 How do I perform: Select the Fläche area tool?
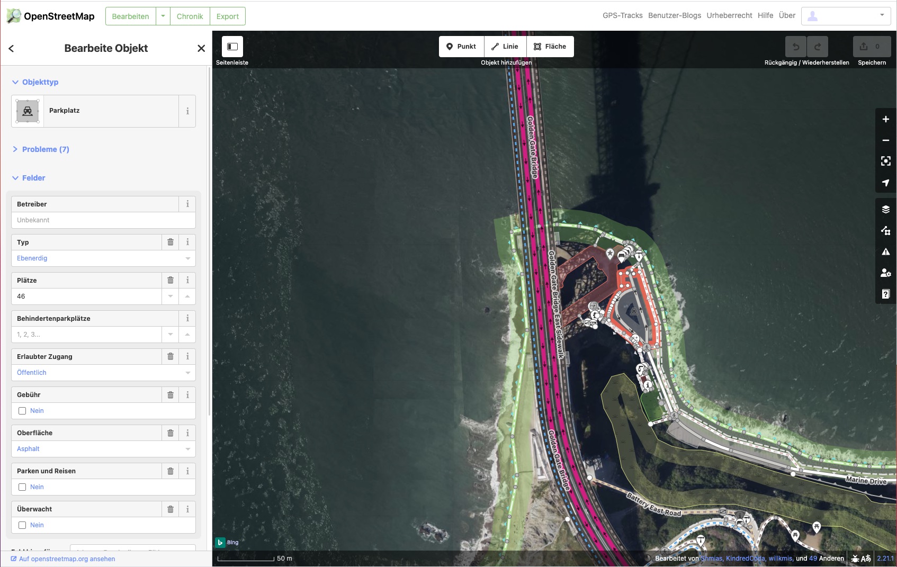point(550,47)
